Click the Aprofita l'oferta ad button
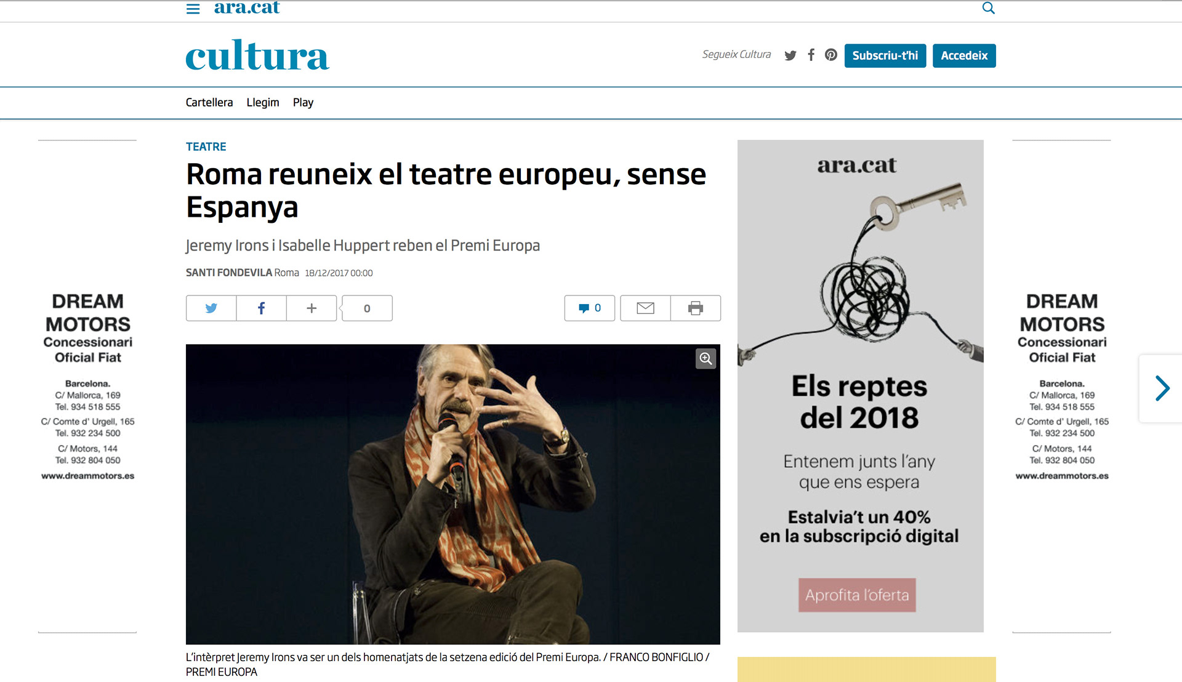Image resolution: width=1182 pixels, height=682 pixels. [857, 595]
